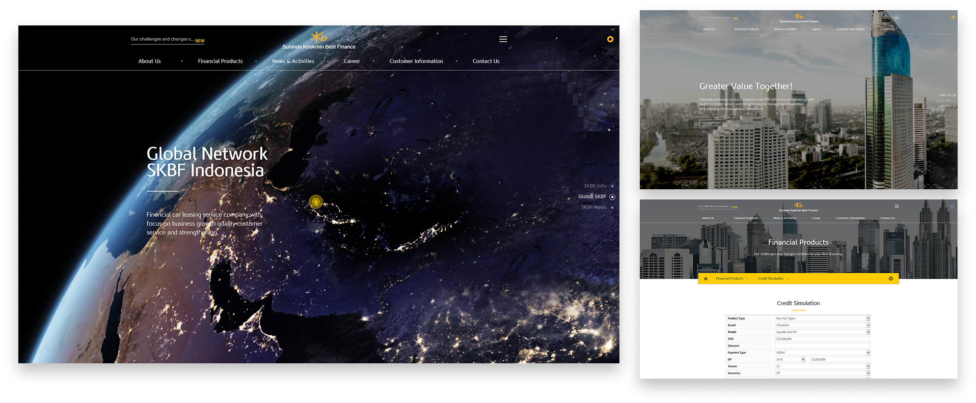Open the hamburger menu on the Global Network page
976x403 pixels.
click(503, 39)
